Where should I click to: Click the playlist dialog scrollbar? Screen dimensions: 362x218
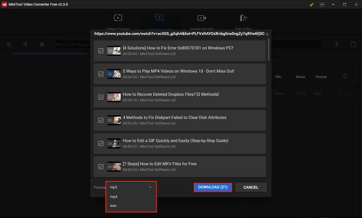coord(269,50)
